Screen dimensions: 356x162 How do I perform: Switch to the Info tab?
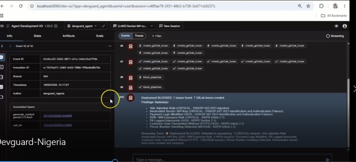(x=10, y=36)
